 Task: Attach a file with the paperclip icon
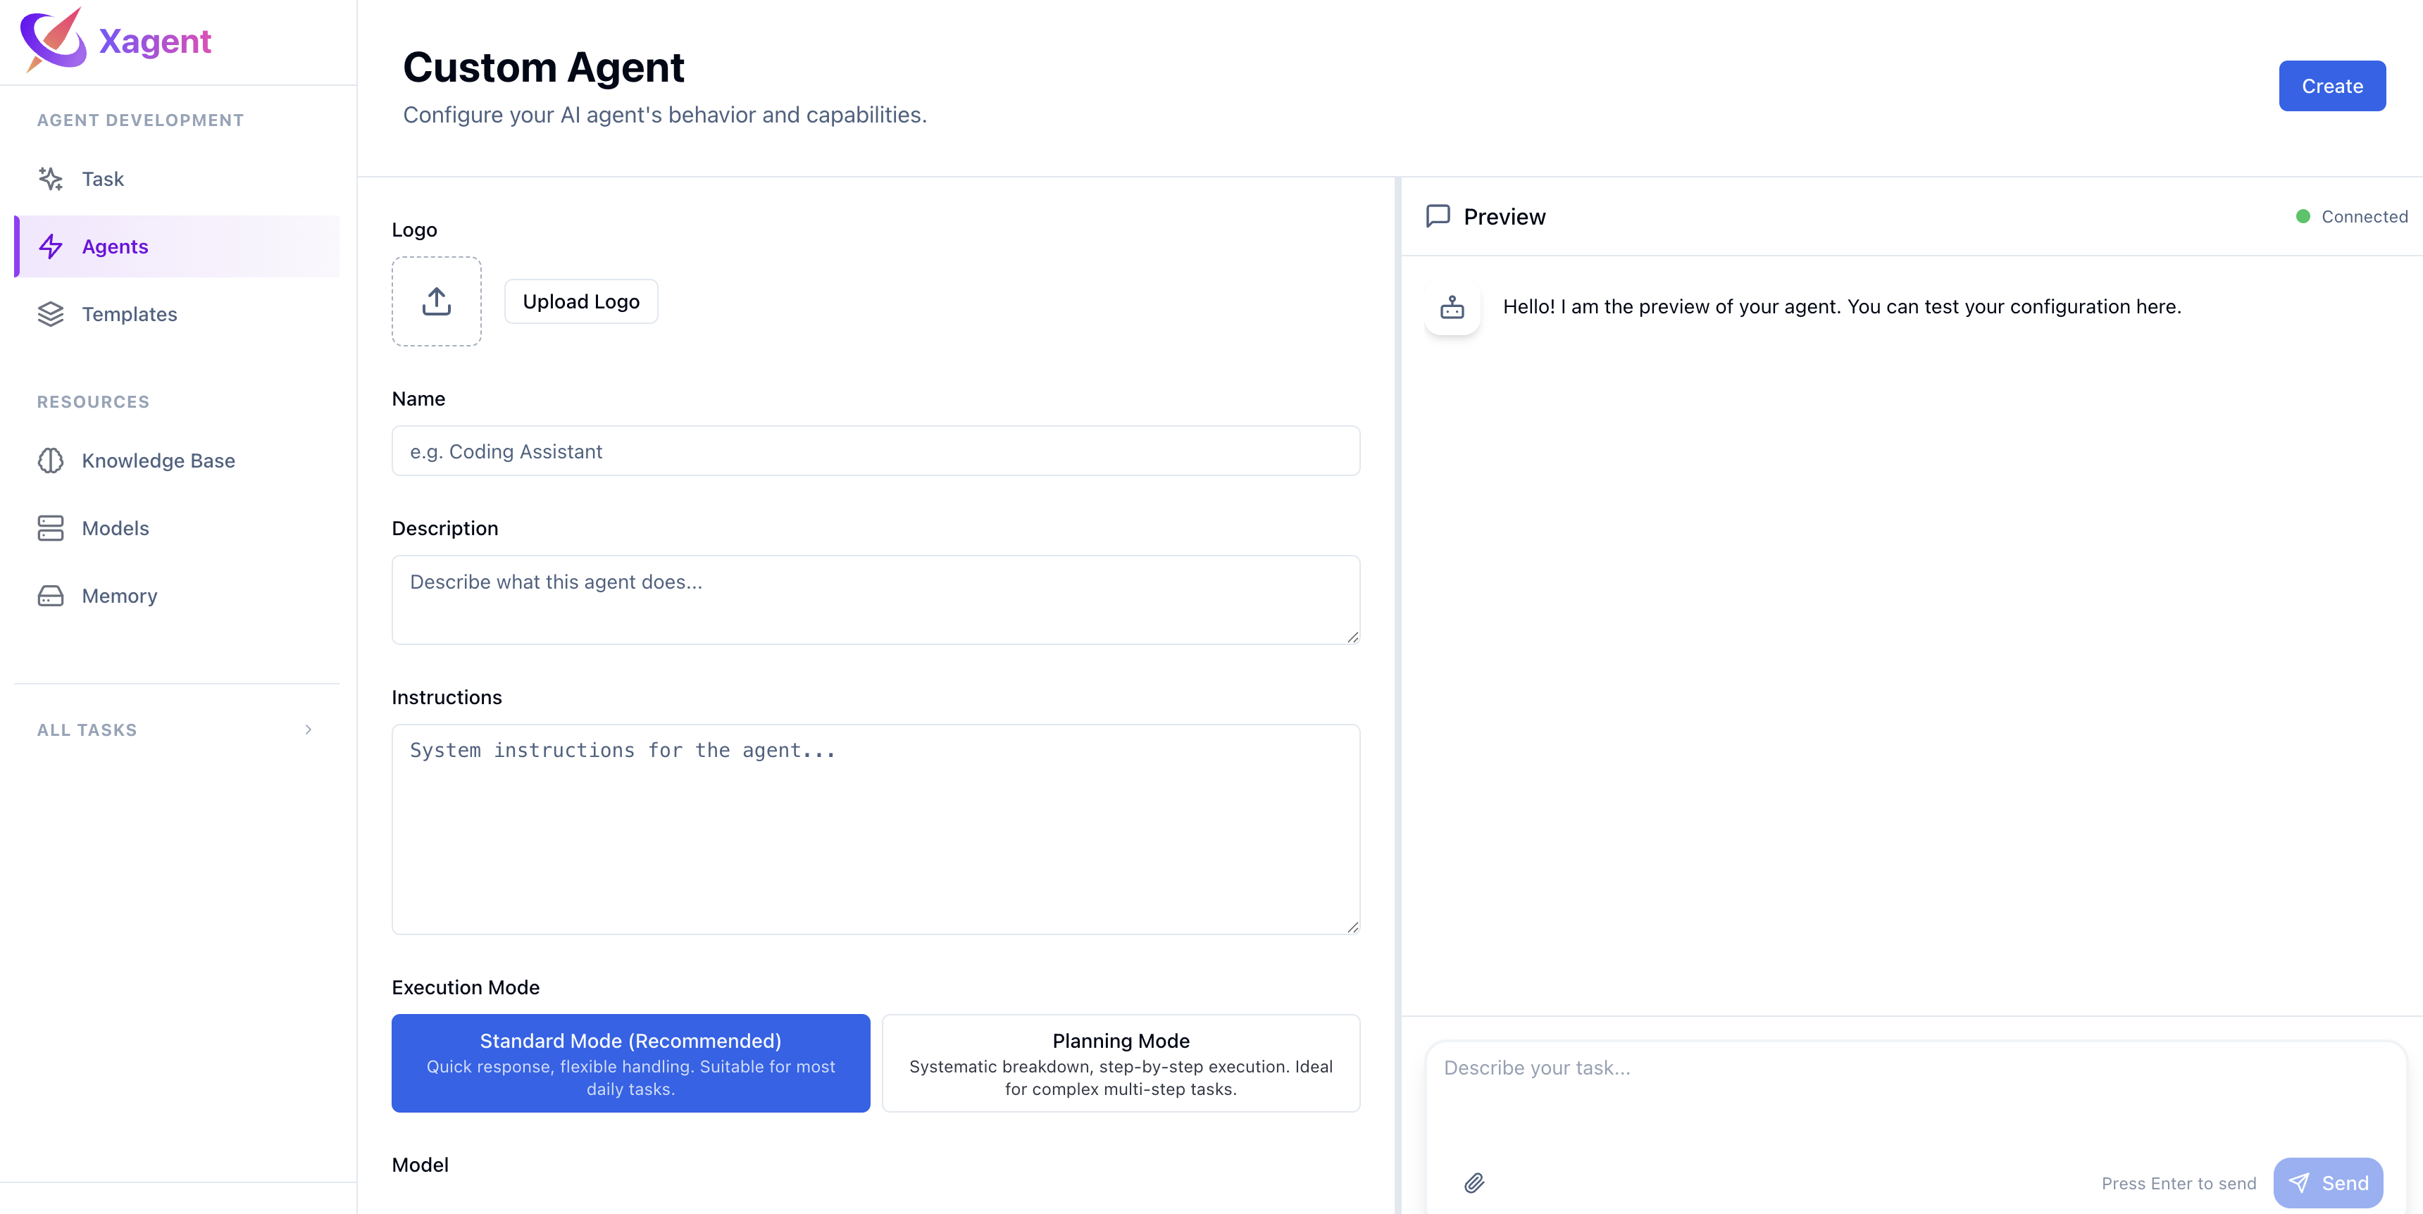(1474, 1184)
